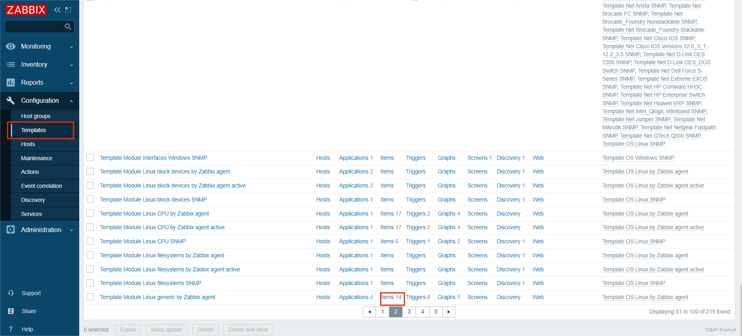Click the Reports chart icon

point(11,83)
